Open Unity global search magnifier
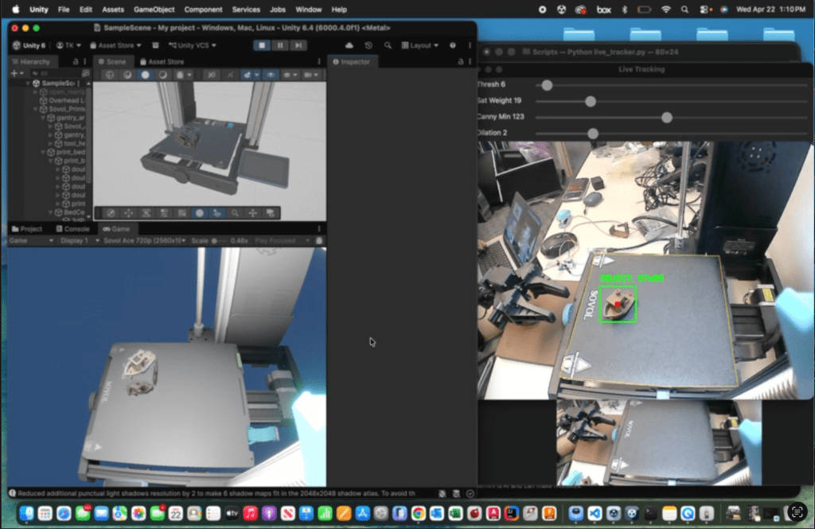 pyautogui.click(x=388, y=45)
